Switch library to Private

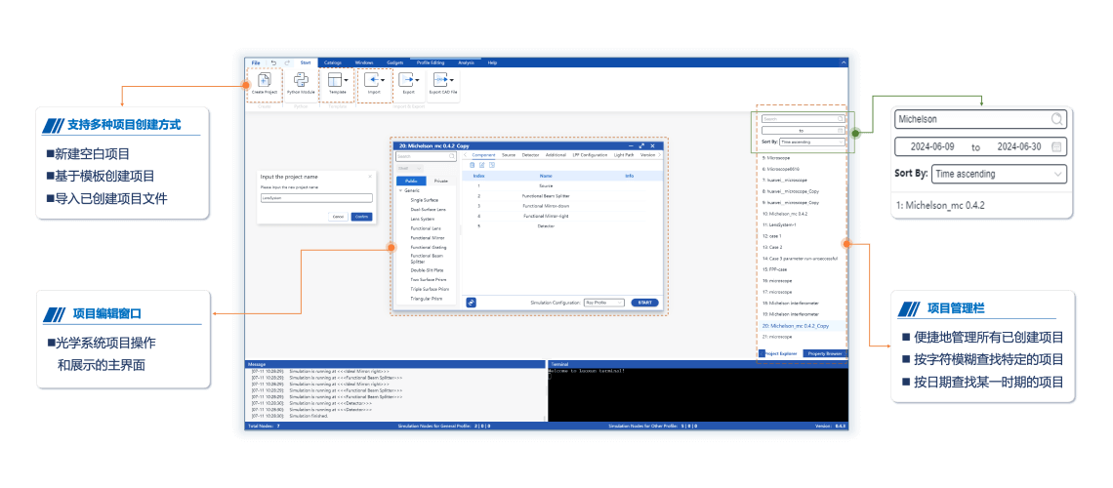440,181
